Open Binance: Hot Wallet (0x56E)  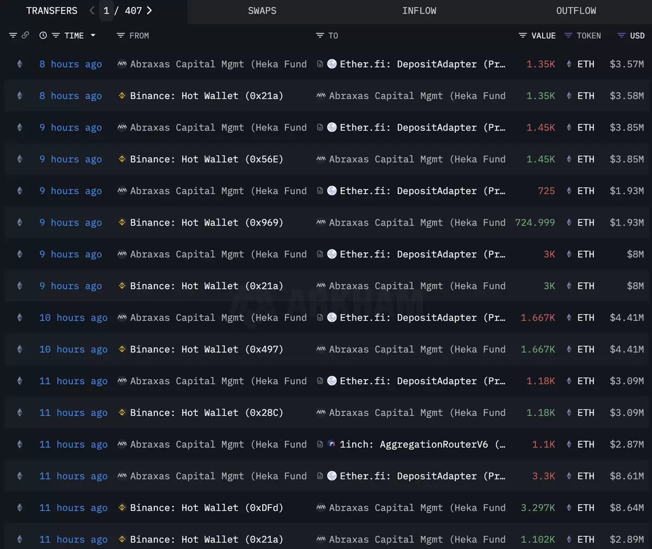(207, 159)
